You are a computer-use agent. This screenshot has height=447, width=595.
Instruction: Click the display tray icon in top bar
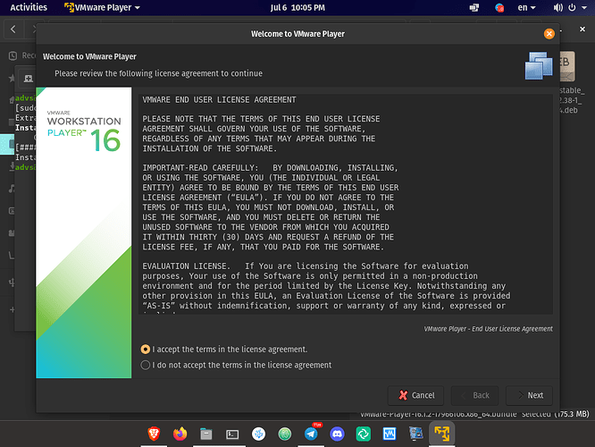[x=474, y=7]
